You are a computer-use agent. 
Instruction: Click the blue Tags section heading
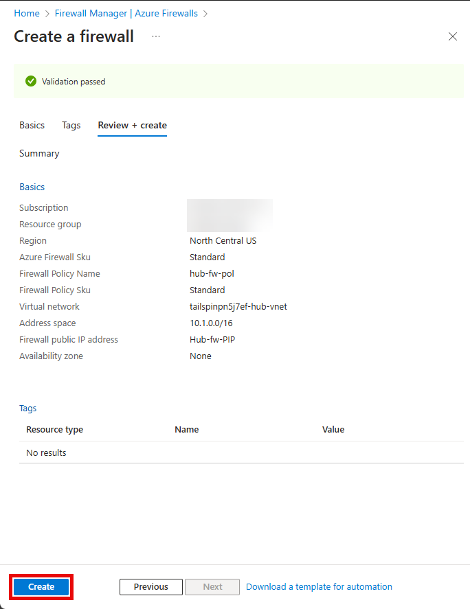(x=28, y=409)
